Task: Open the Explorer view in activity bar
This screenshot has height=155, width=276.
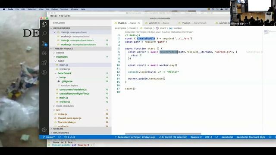Action: [x=44, y=24]
